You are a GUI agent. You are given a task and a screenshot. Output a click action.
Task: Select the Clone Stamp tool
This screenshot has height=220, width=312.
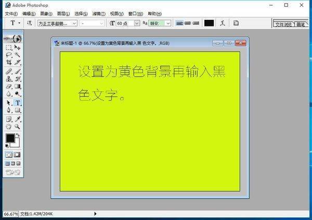coord(9,79)
